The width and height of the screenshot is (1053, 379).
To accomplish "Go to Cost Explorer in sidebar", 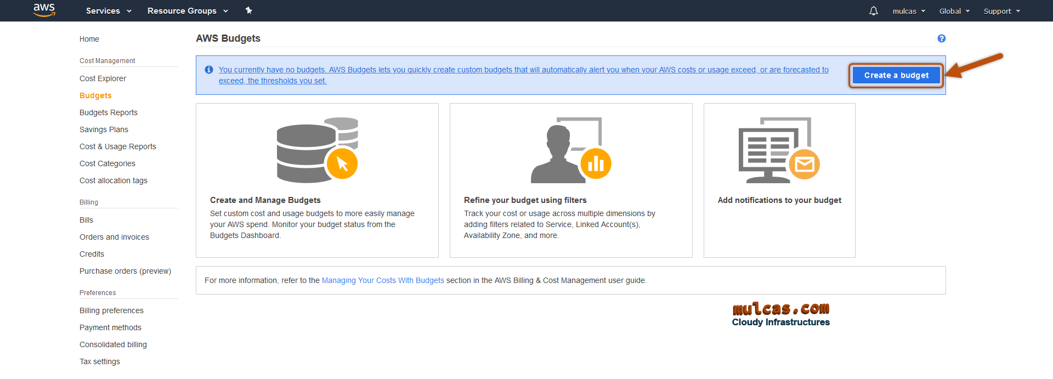I will coord(103,78).
